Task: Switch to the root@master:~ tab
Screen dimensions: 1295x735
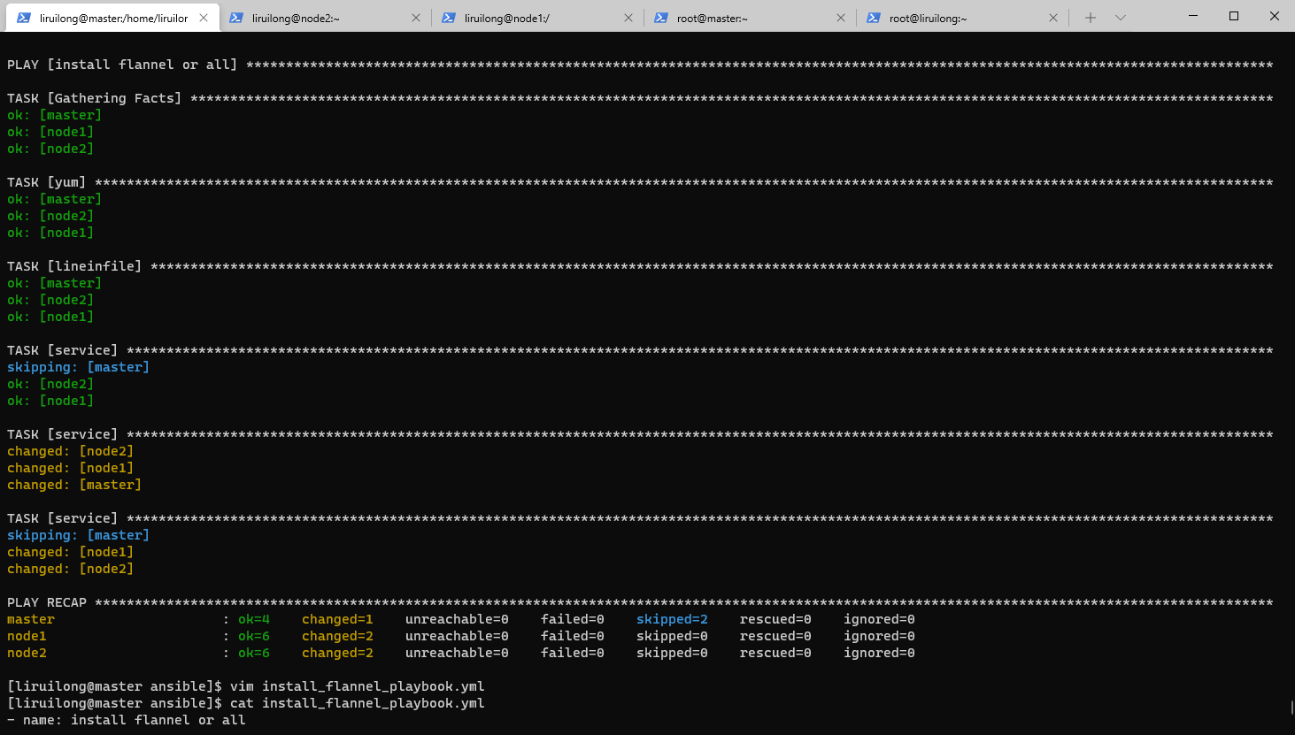Action: [x=751, y=18]
